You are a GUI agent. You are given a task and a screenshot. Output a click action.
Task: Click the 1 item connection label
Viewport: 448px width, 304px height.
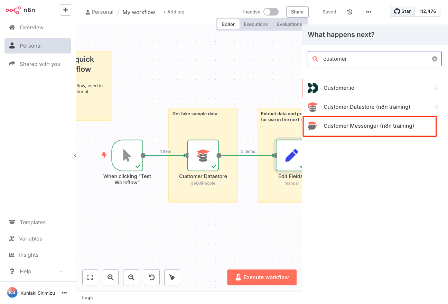pos(166,151)
